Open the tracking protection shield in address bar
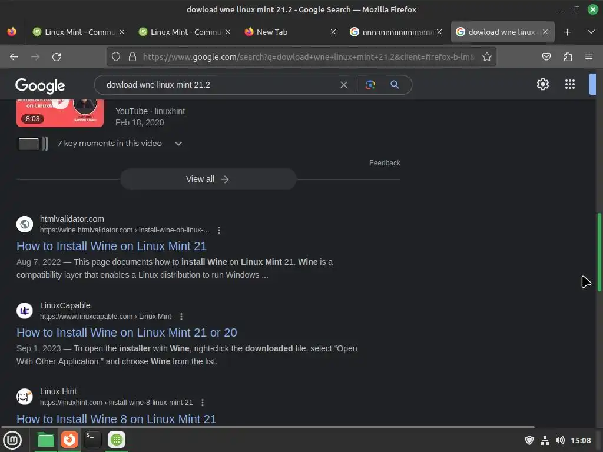Viewport: 603px width, 452px height. coord(116,57)
